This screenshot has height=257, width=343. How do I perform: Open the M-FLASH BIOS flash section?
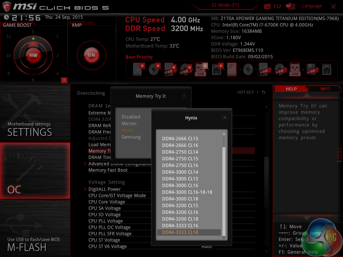(x=35, y=228)
